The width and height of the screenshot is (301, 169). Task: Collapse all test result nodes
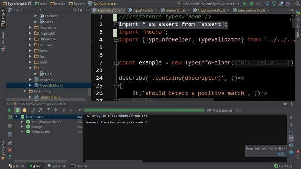(x=55, y=110)
